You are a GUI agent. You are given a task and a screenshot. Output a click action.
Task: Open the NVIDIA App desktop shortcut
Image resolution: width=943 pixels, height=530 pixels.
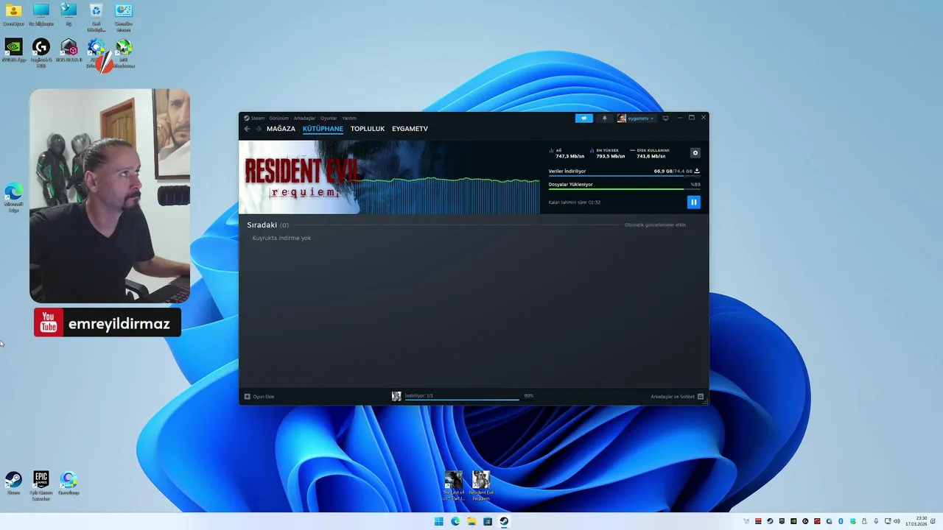coord(13,51)
